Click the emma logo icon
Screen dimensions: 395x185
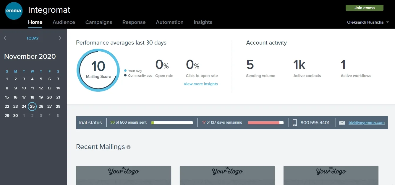14,11
